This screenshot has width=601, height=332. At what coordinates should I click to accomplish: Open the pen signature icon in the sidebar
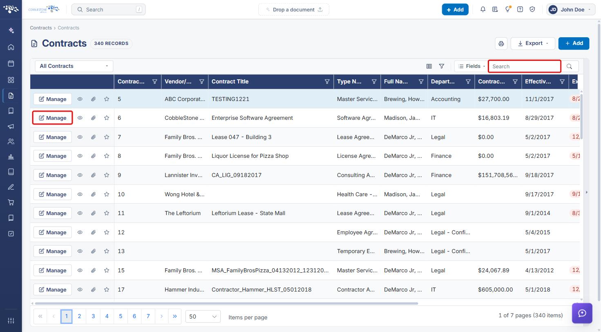(x=11, y=187)
